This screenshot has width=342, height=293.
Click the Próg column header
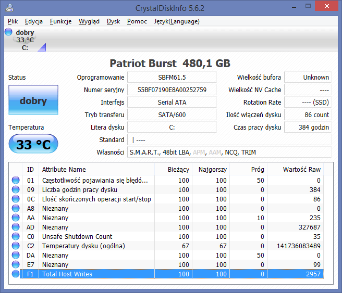(249, 169)
